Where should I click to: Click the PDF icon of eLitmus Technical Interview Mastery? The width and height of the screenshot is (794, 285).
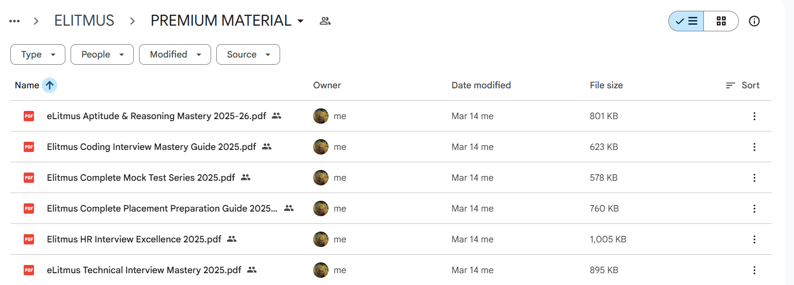pyautogui.click(x=29, y=270)
